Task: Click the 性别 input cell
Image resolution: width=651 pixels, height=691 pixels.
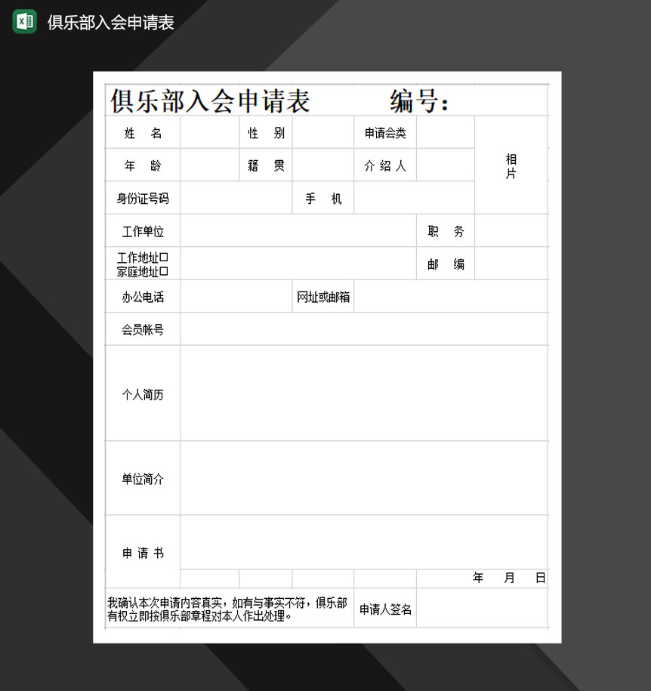Action: click(x=323, y=132)
